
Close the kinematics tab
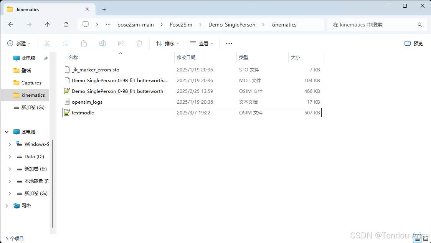point(88,9)
